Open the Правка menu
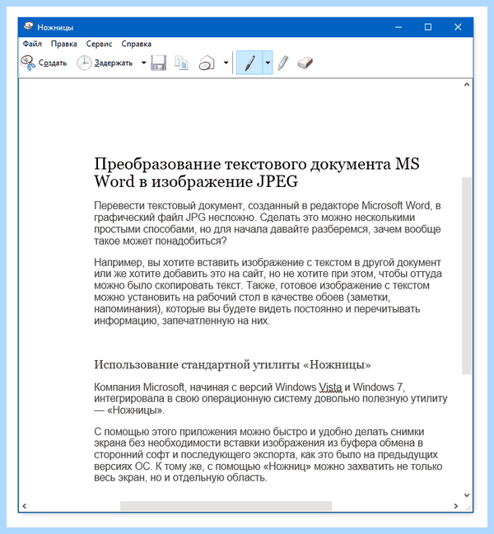 [64, 44]
